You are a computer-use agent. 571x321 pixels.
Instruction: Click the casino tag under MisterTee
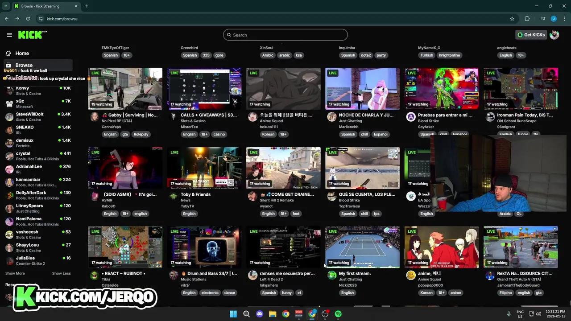(219, 134)
